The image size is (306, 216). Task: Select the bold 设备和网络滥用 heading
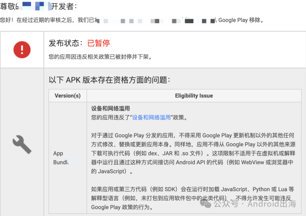111,108
